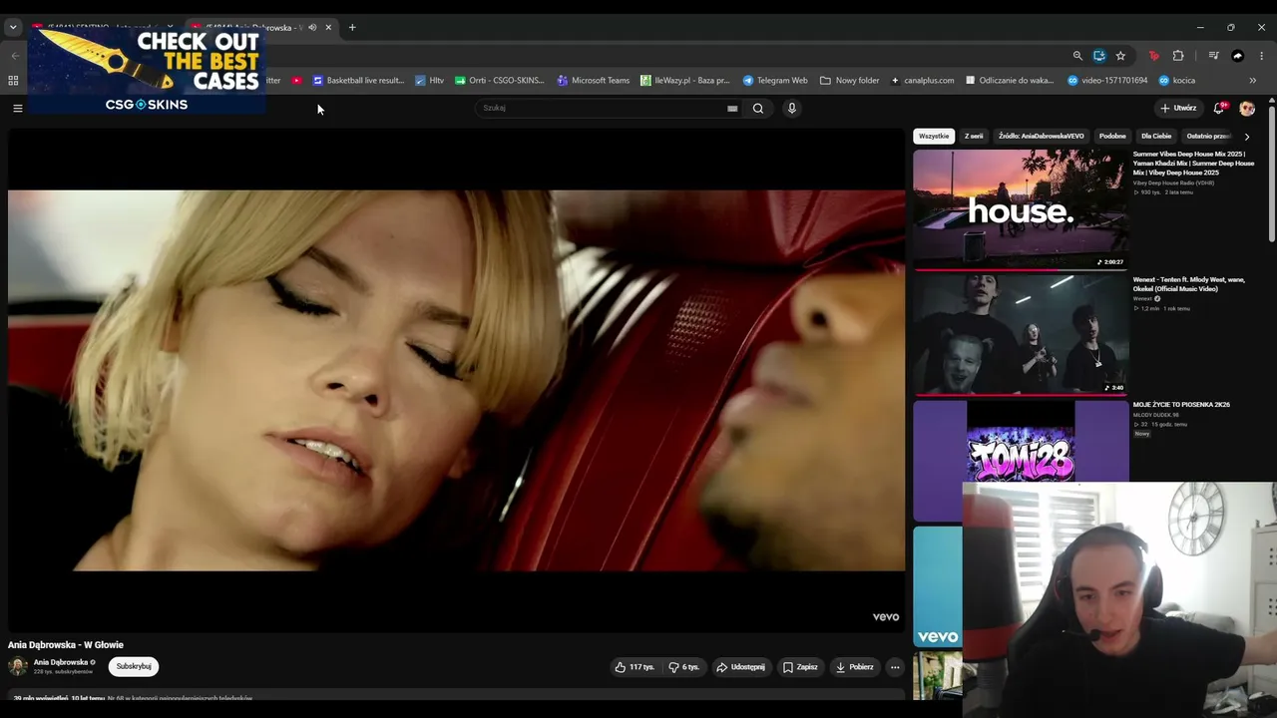Download the video with Pobierz

pos(855,667)
